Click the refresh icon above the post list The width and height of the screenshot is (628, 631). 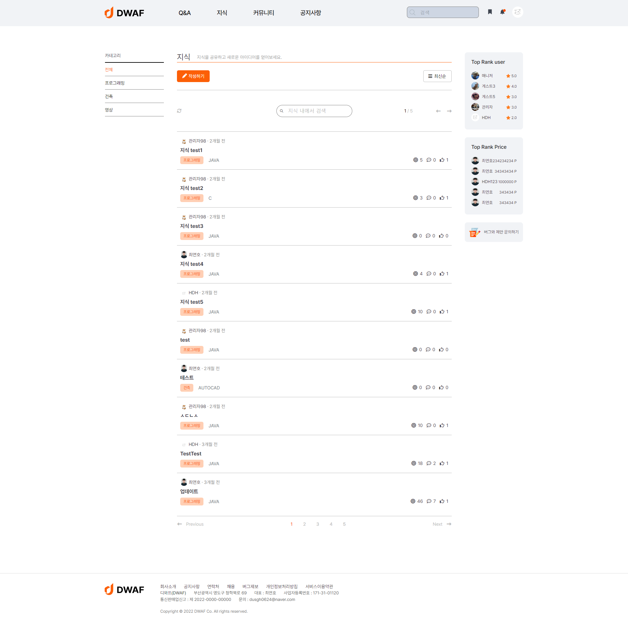tap(179, 111)
